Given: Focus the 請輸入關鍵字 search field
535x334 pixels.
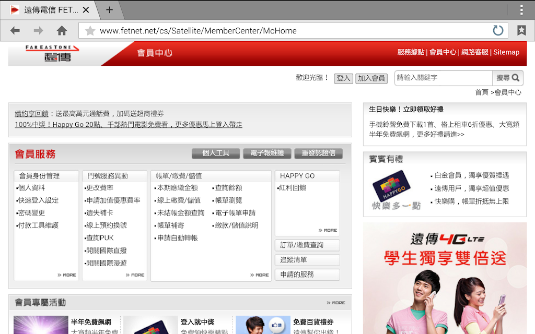Looking at the screenshot, I should pos(444,78).
